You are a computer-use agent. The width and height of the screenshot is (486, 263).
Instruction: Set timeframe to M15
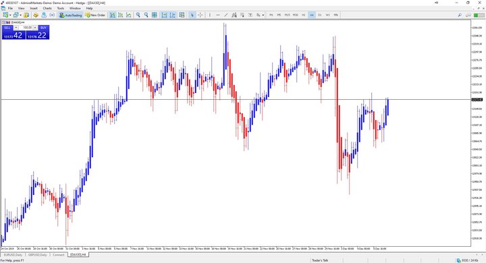[x=288, y=15]
